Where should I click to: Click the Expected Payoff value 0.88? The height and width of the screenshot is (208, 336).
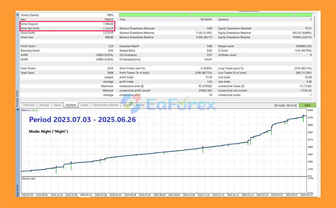(x=209, y=46)
